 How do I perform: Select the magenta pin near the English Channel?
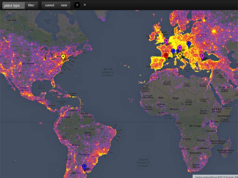166,41
